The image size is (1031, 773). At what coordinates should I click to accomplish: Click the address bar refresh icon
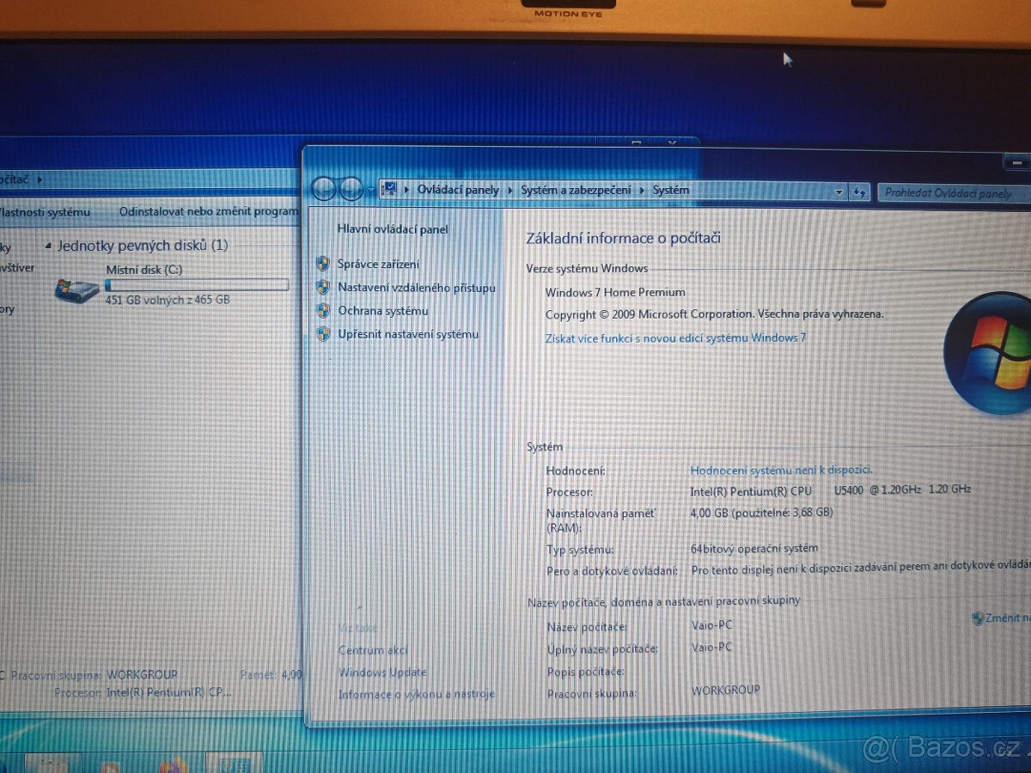(859, 192)
